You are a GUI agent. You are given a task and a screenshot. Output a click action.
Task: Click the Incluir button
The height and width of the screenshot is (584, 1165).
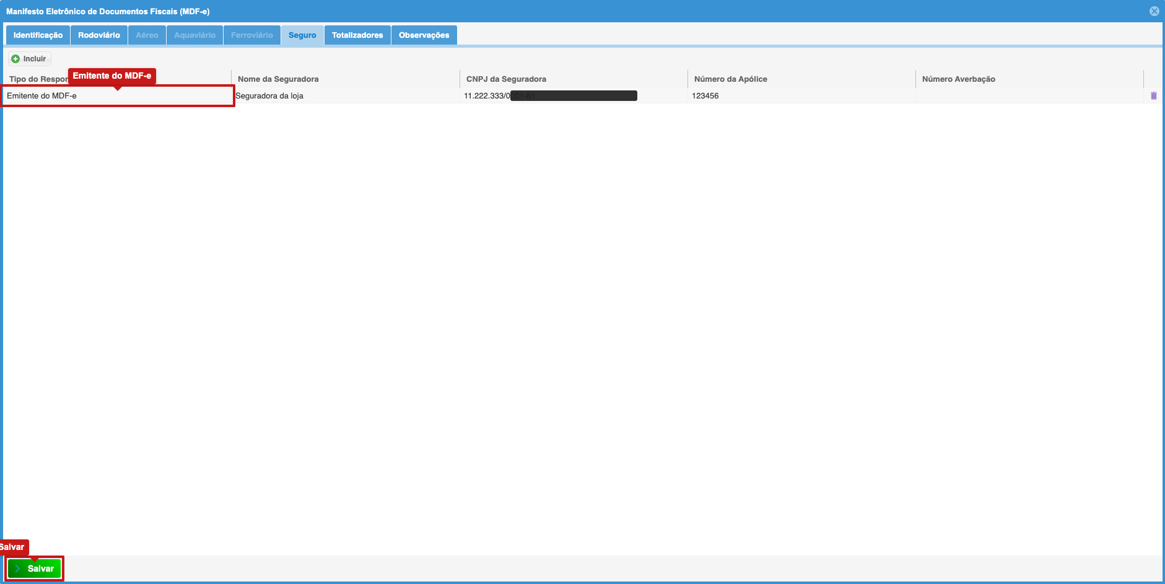click(29, 59)
